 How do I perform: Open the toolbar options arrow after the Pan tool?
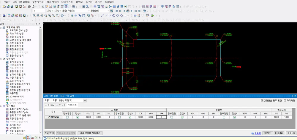(x=65, y=16)
